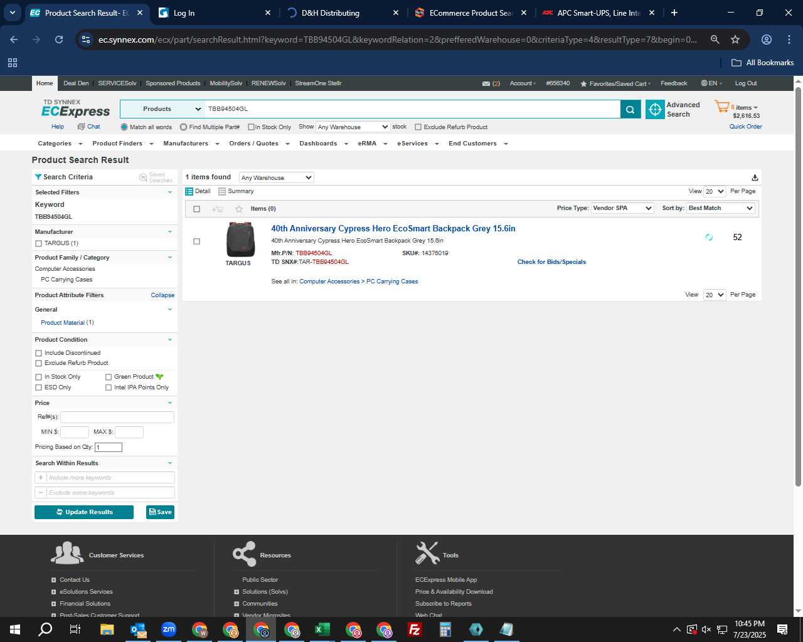This screenshot has width=803, height=642.
Task: Select Match all words radio button
Action: (124, 127)
